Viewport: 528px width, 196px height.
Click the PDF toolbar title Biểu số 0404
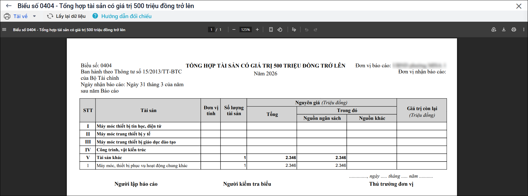[x=69, y=30]
